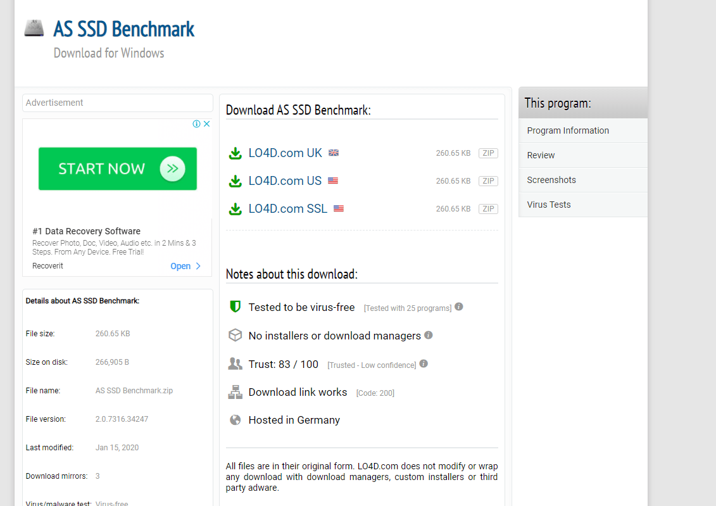
Task: Click the US flag next to LO4D.com US
Action: [333, 181]
